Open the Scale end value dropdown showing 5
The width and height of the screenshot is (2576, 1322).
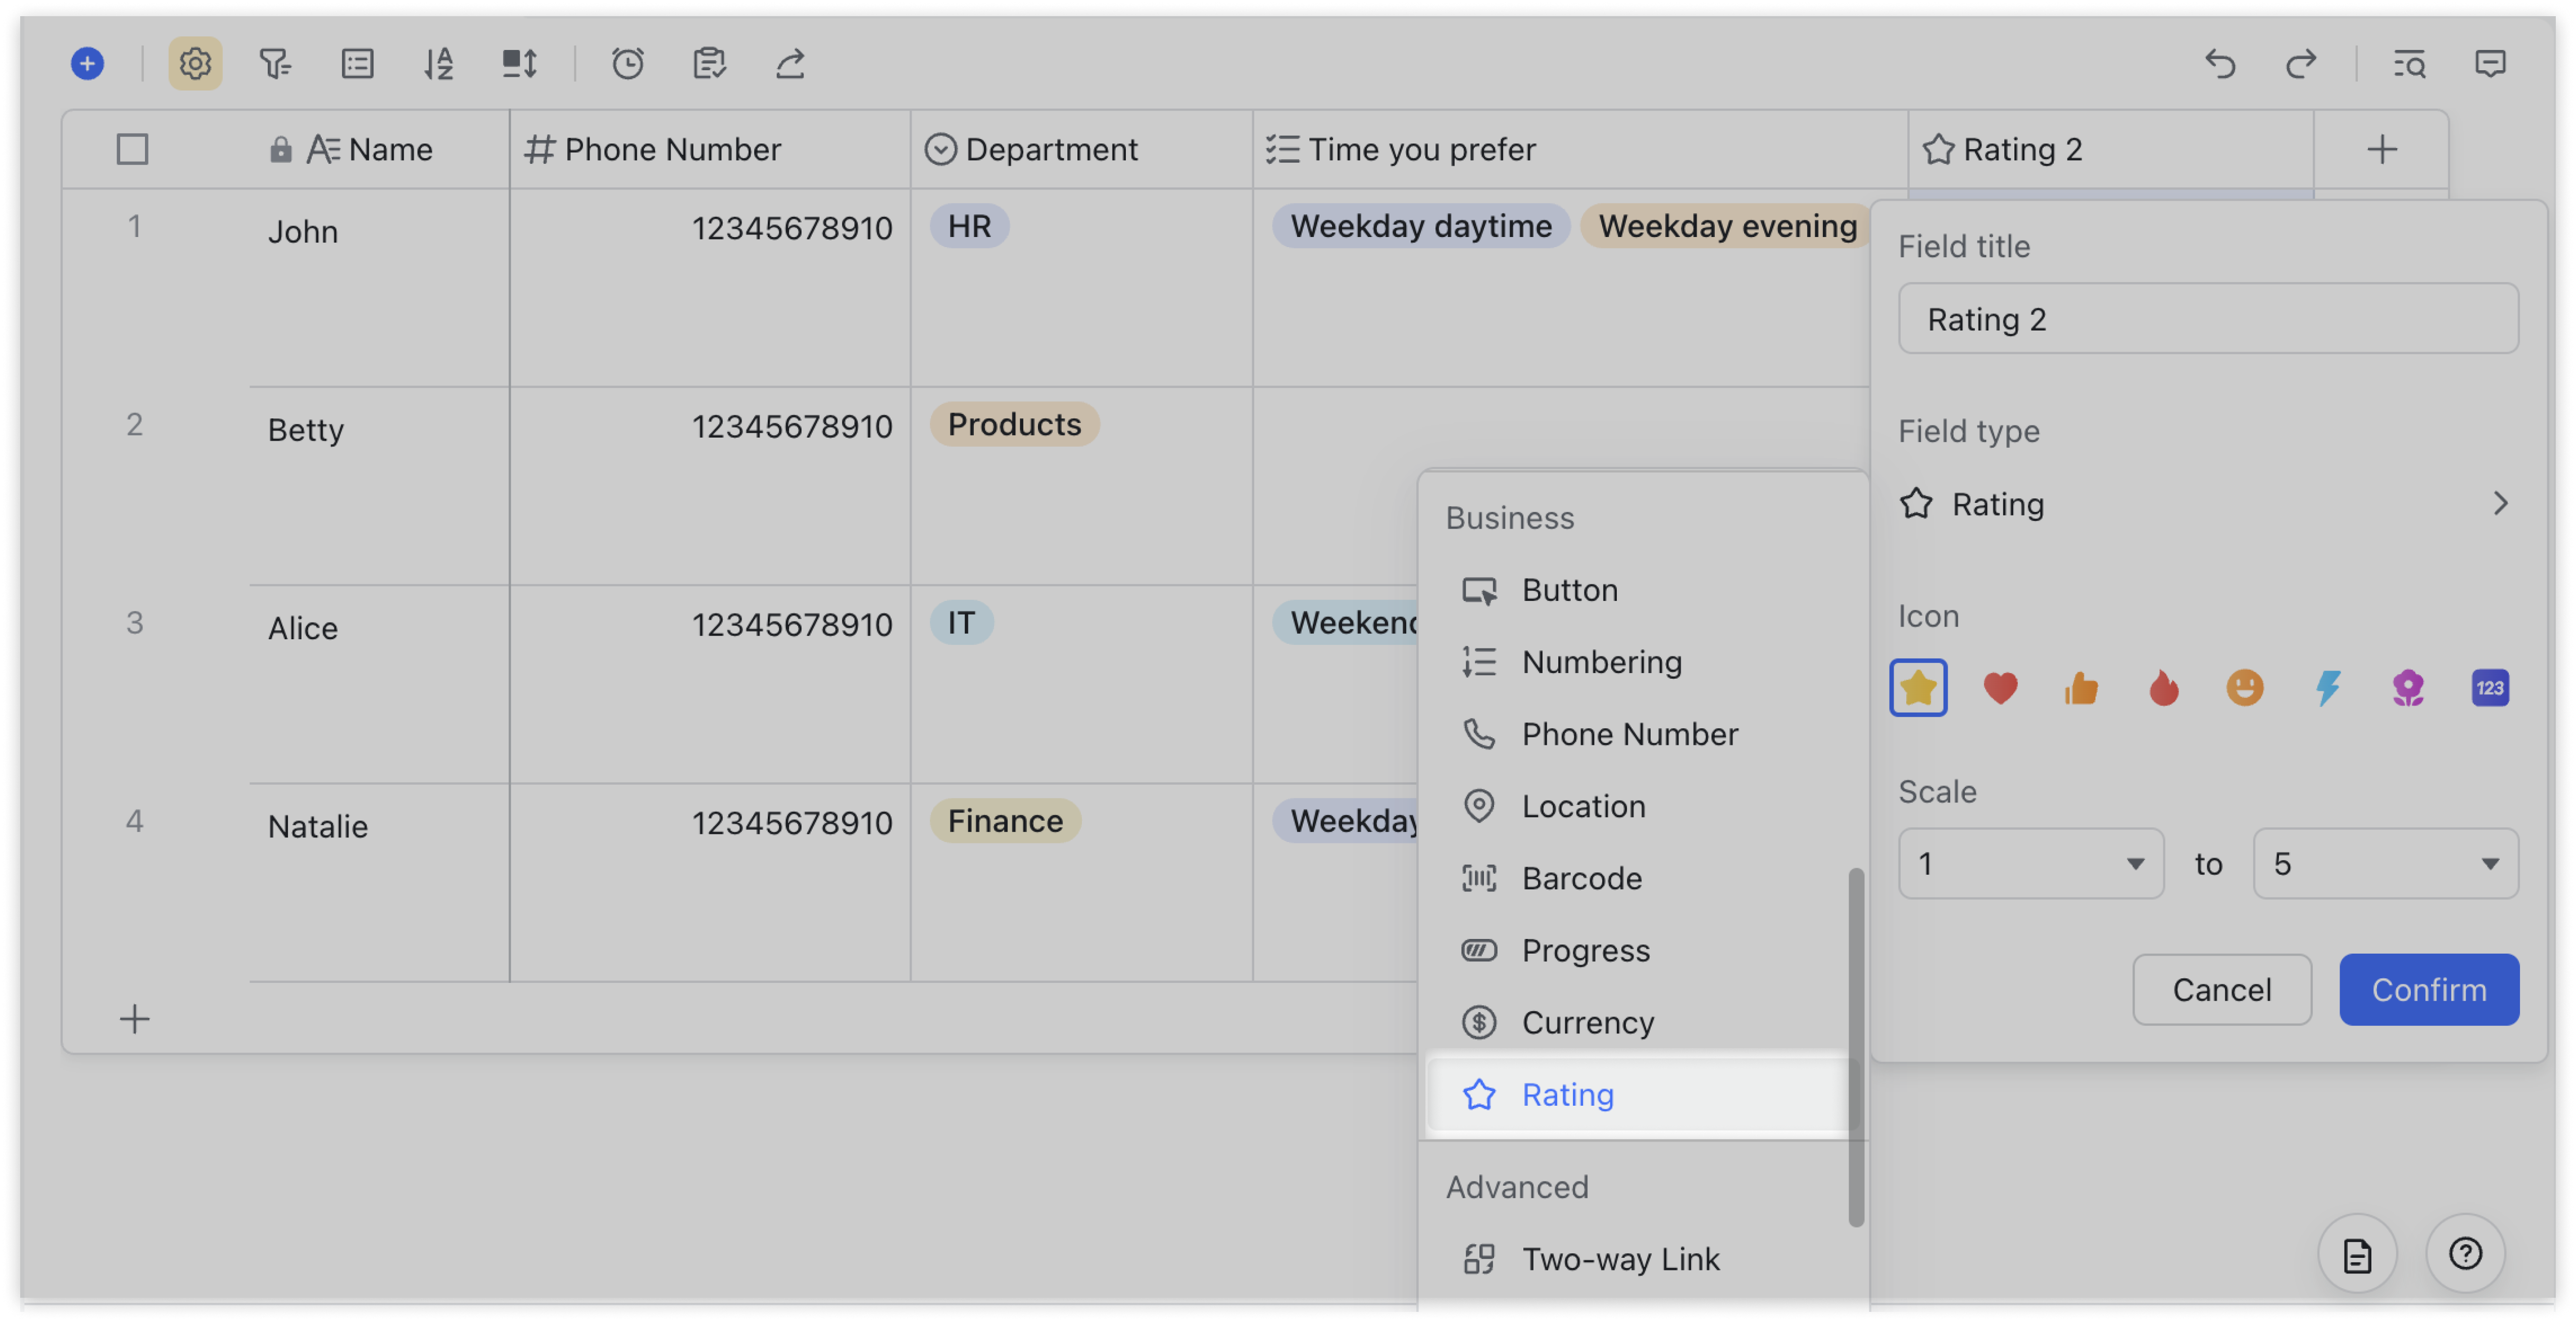tap(2385, 863)
